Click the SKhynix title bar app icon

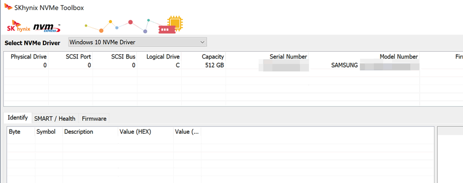pyautogui.click(x=8, y=7)
